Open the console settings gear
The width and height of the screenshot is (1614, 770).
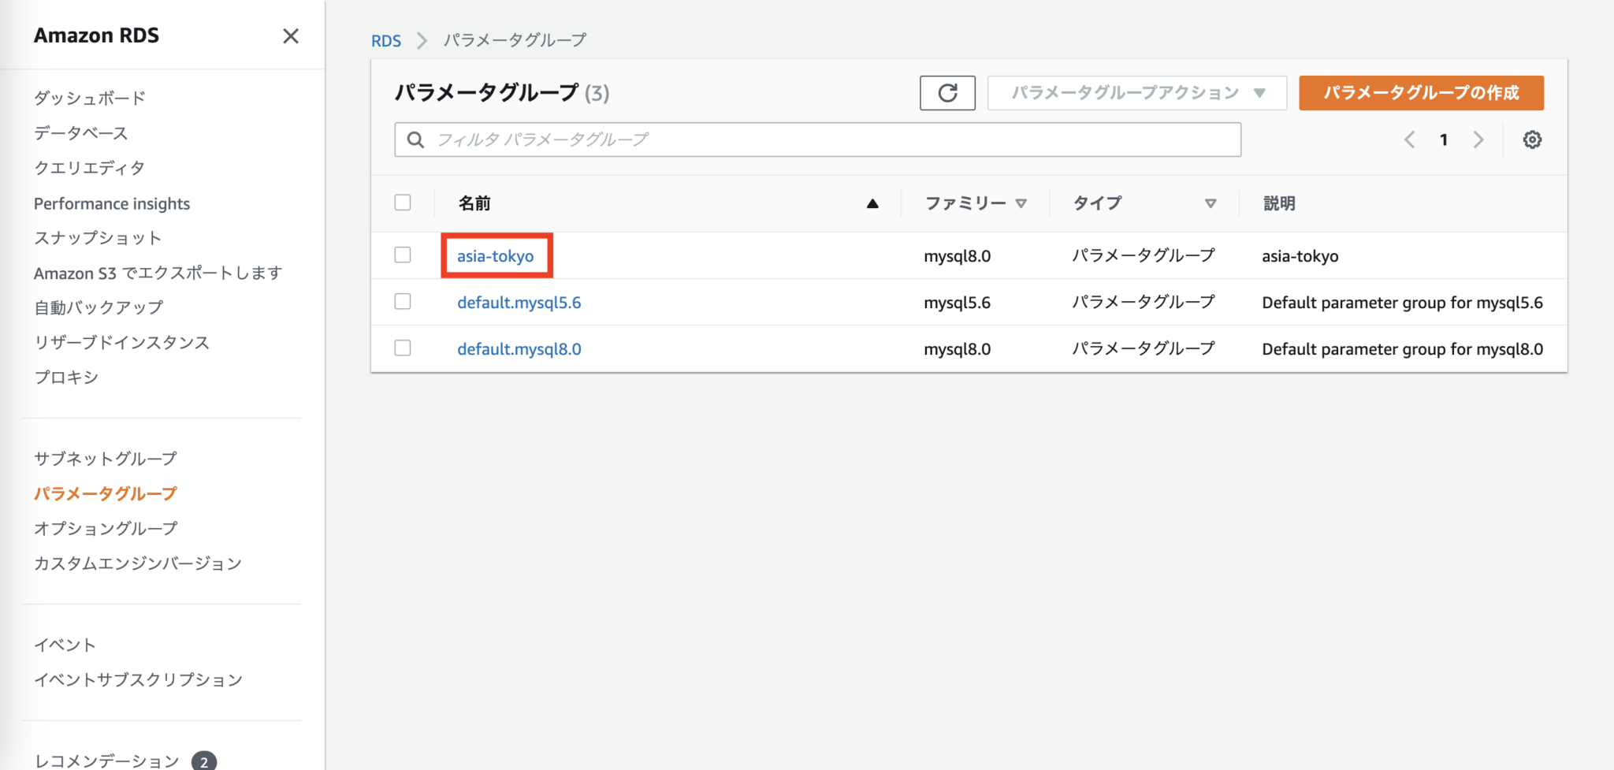(x=1533, y=139)
